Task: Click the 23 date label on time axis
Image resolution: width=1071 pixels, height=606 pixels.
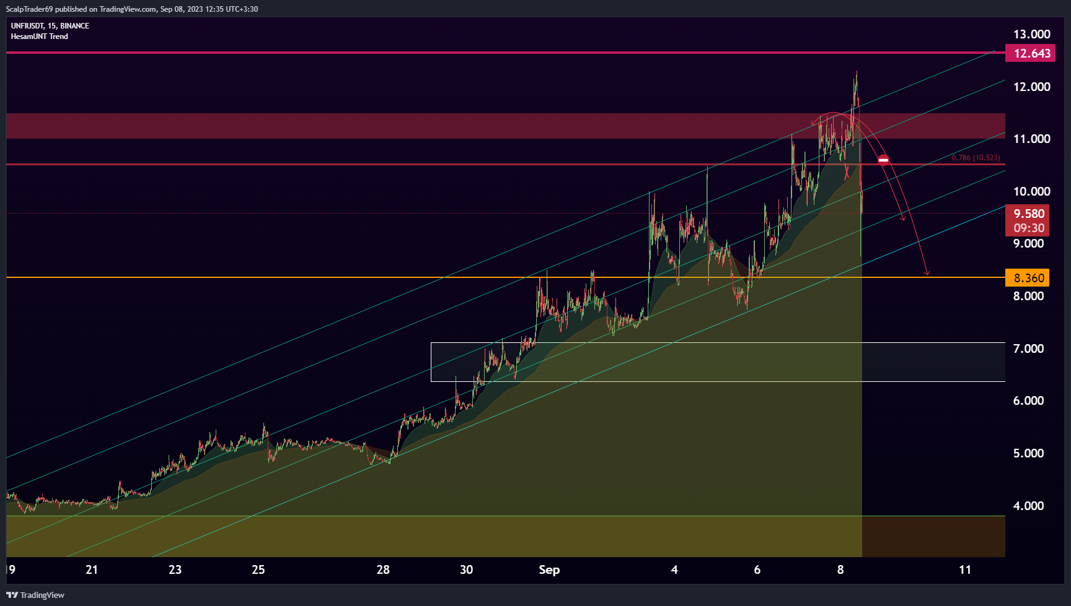Action: click(175, 569)
